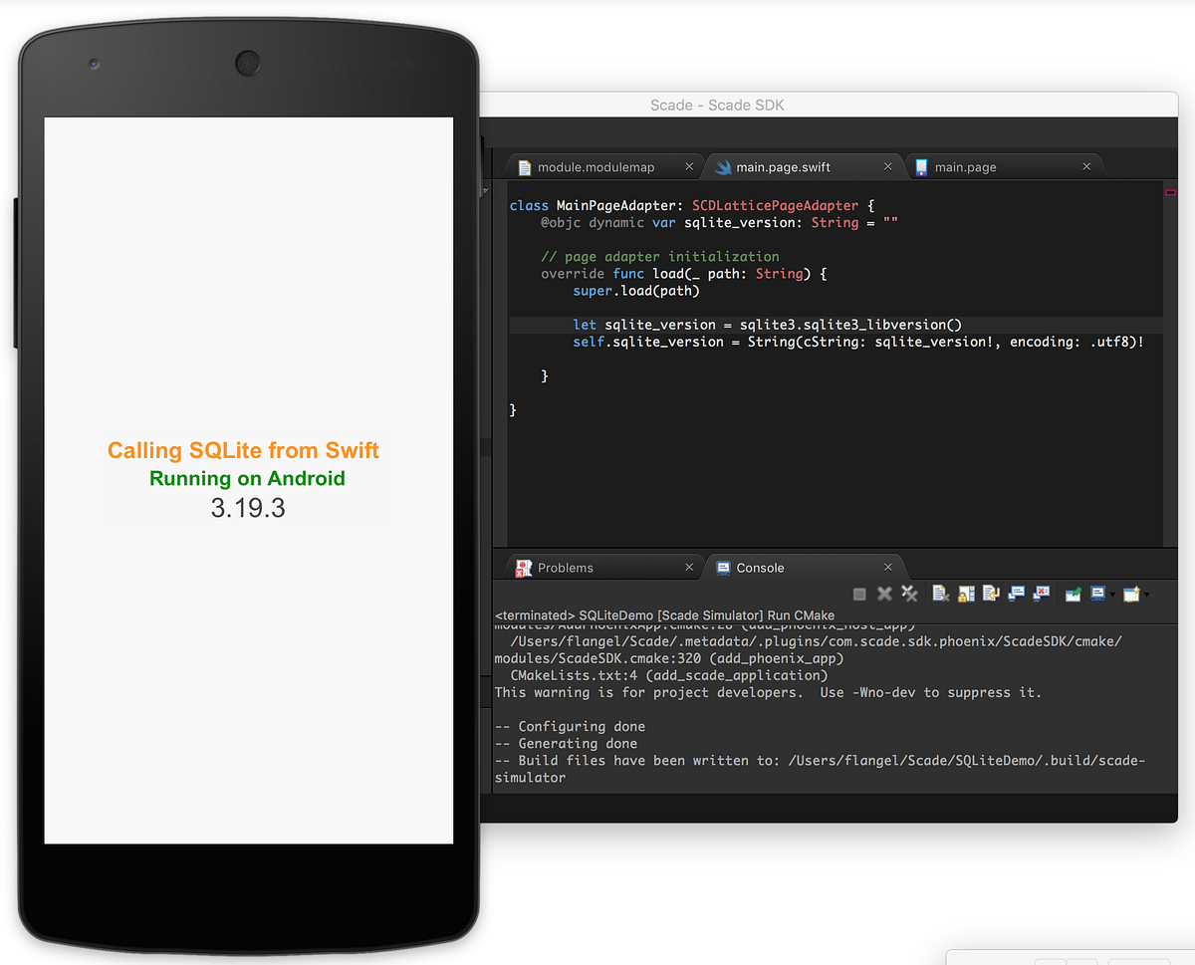Pin the Console view
The image size is (1195, 965).
[1072, 594]
